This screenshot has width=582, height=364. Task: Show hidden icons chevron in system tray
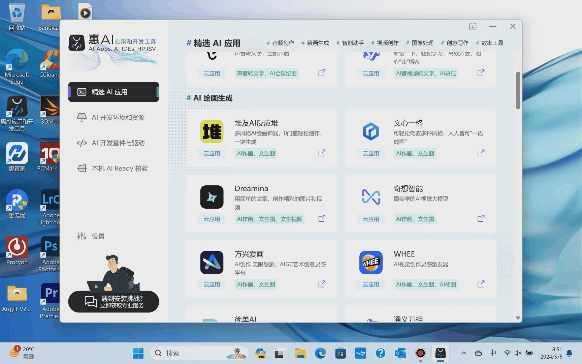[464, 353]
